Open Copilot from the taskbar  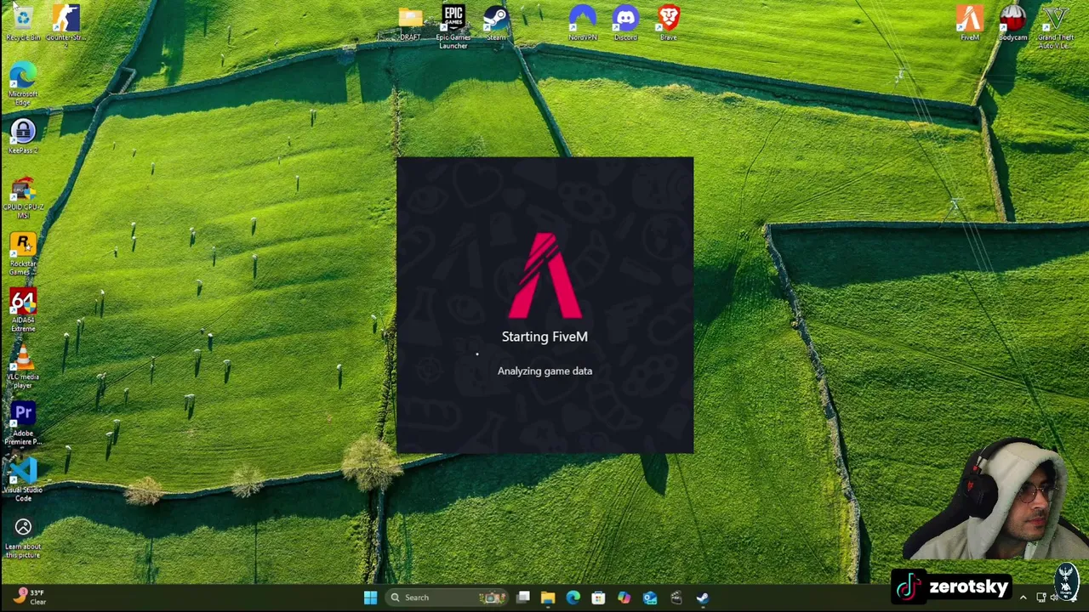(x=624, y=598)
